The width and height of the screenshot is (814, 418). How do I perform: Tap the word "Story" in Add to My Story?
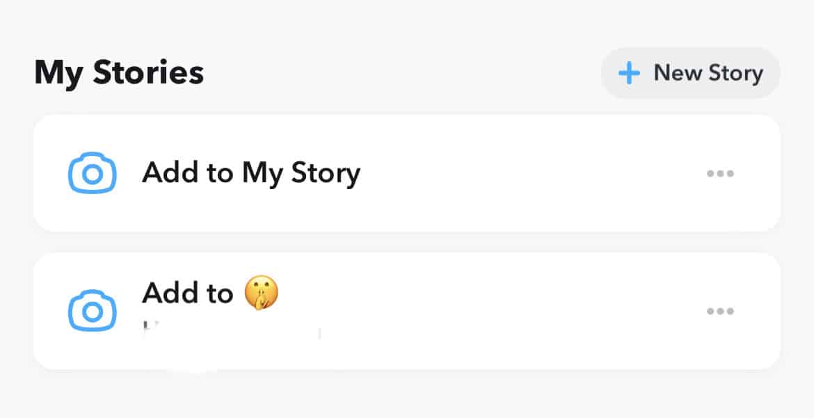click(326, 173)
